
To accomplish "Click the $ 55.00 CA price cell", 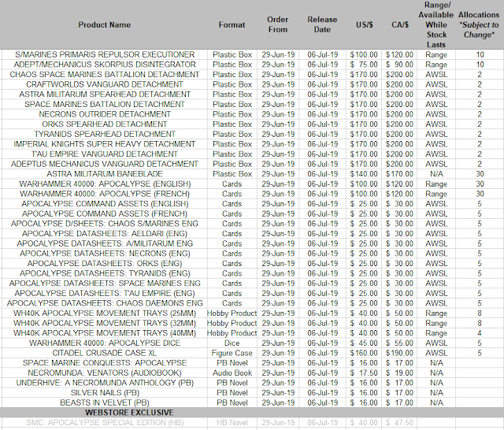I will [x=399, y=343].
